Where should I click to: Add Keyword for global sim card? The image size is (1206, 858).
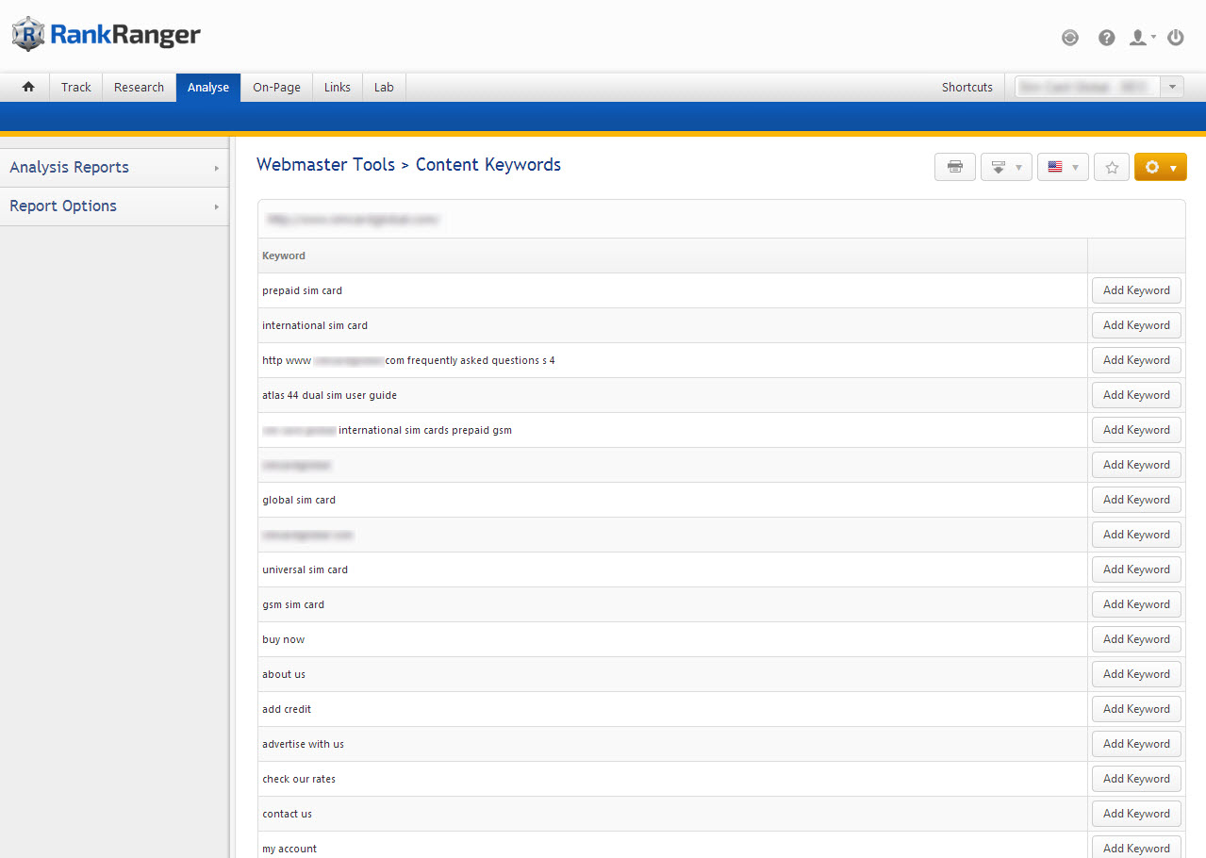click(x=1136, y=500)
